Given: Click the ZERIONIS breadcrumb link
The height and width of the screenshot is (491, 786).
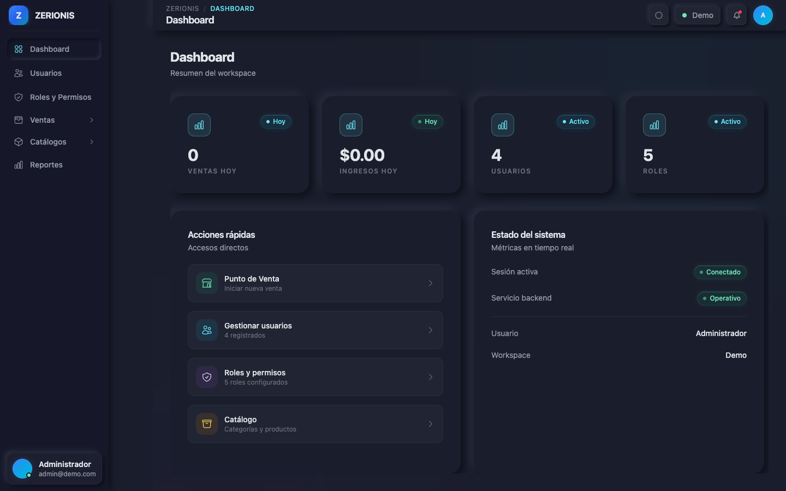Looking at the screenshot, I should [x=182, y=9].
